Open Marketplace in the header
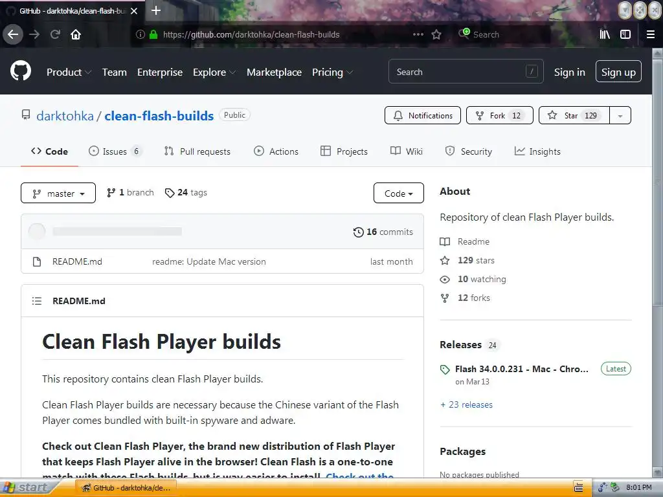 [274, 72]
